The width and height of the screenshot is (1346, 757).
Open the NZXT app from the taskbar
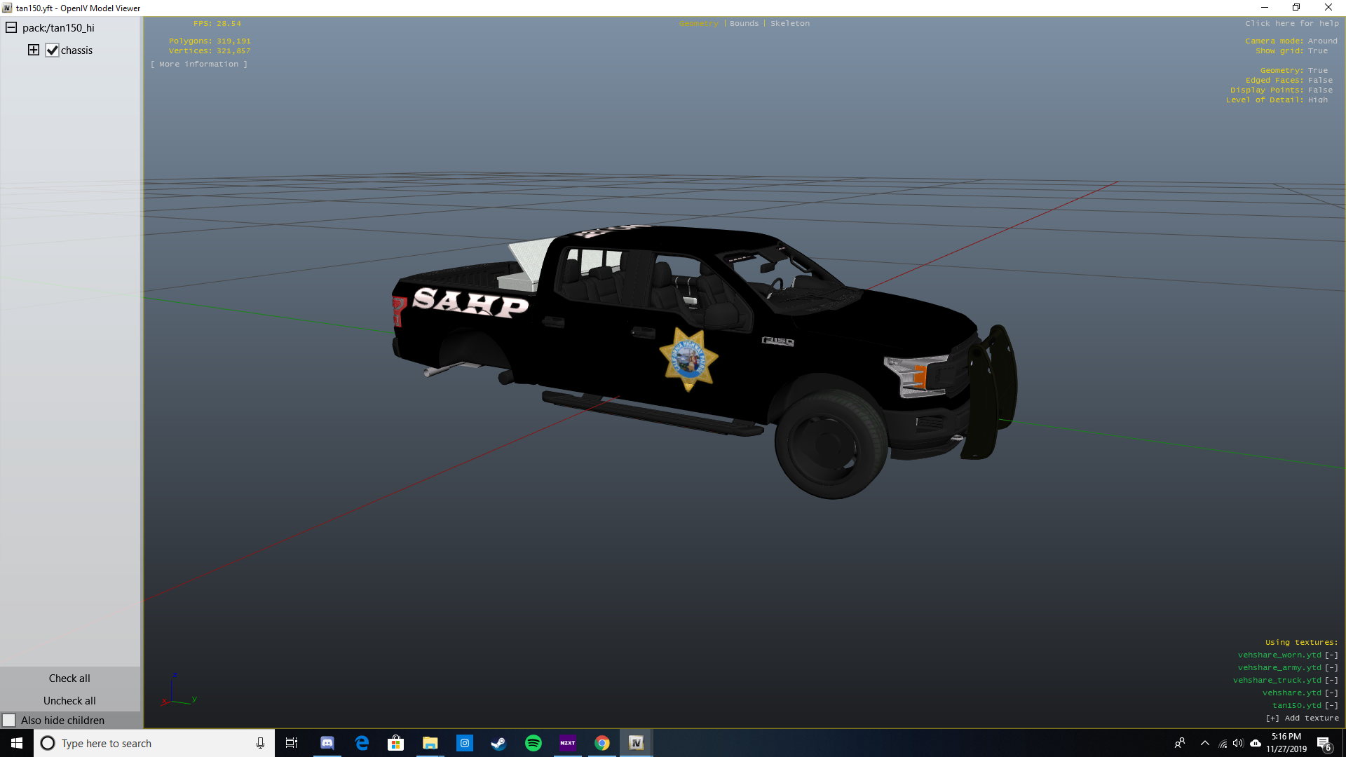567,743
